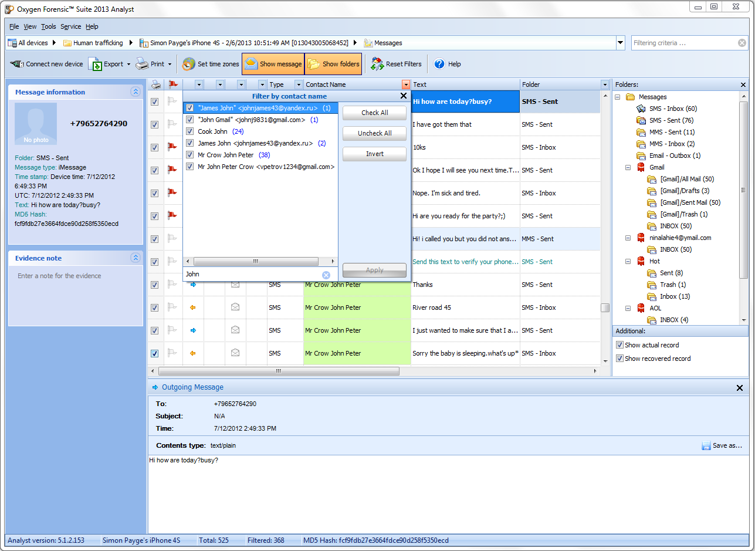Click the Simon Payge's iPhone 4S breadcrumb
The image size is (755, 551).
(244, 43)
